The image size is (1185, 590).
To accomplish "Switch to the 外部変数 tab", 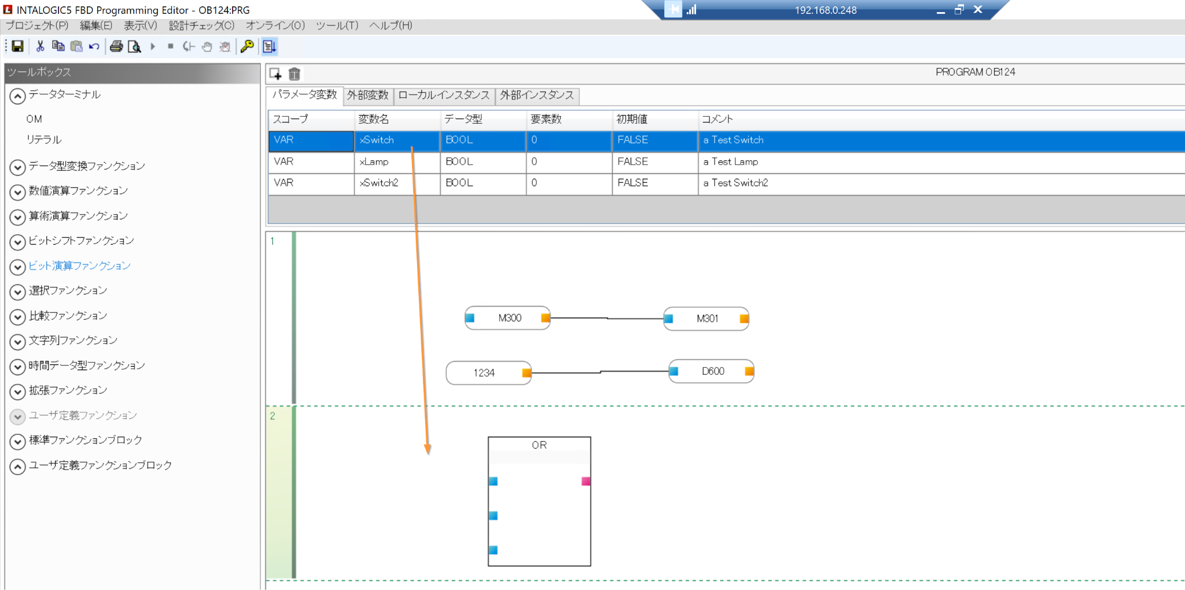I will click(x=367, y=95).
